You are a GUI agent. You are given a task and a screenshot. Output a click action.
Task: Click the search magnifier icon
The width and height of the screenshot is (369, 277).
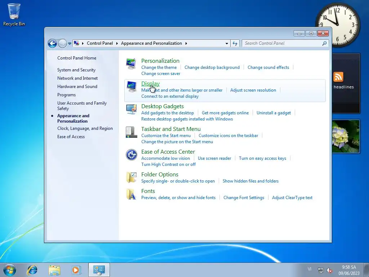pyautogui.click(x=324, y=43)
